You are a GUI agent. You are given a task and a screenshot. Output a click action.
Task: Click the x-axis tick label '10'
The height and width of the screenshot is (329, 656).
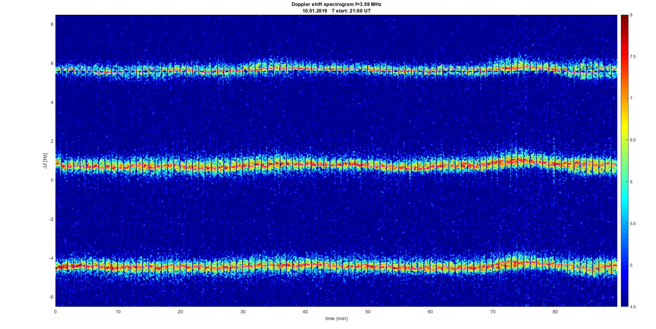(x=118, y=312)
